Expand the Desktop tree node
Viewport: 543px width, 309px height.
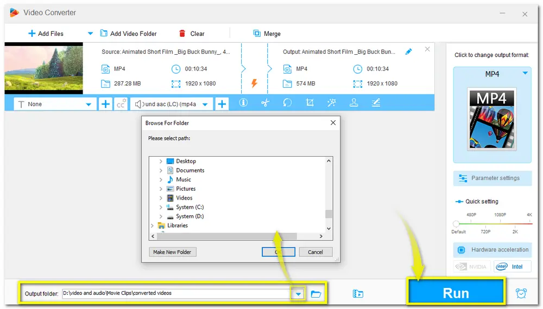pyautogui.click(x=161, y=161)
